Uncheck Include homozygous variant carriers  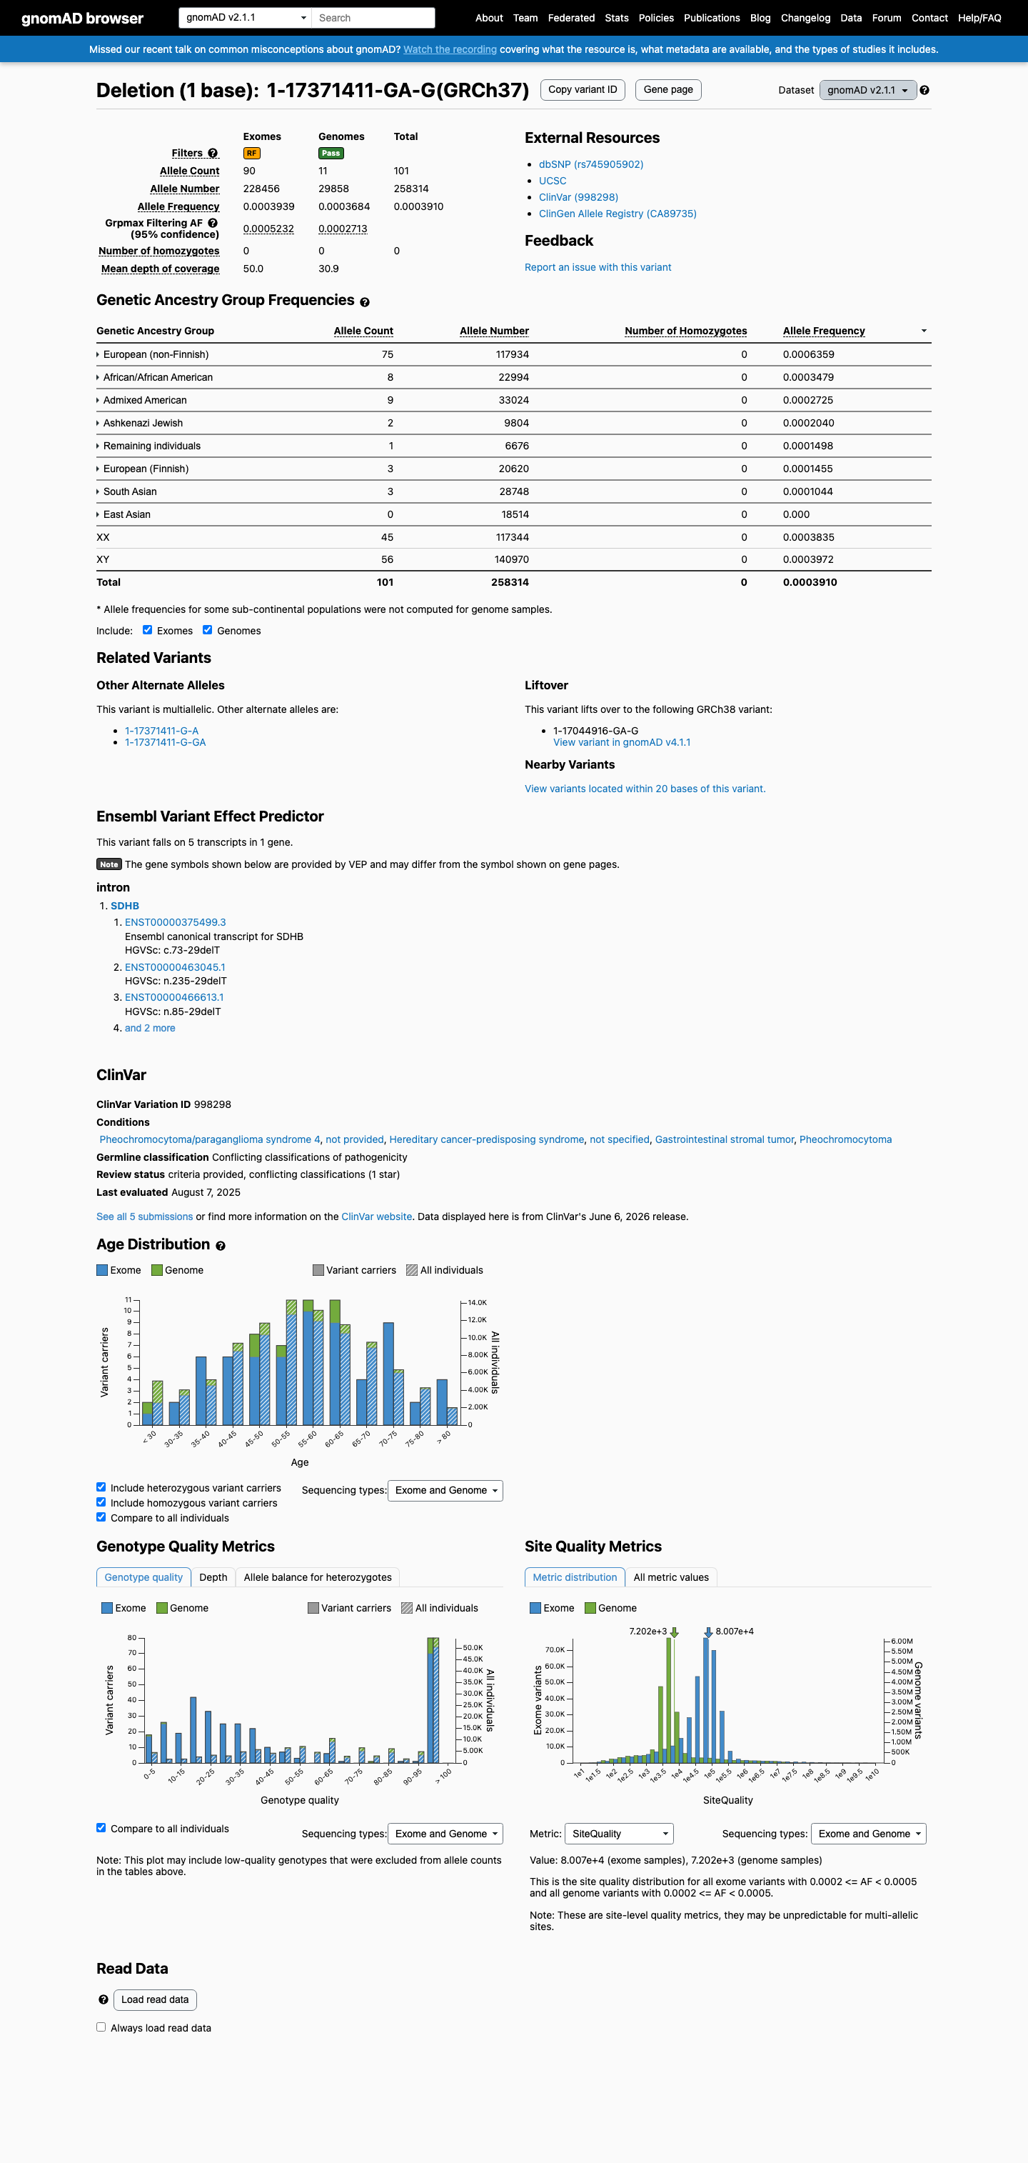pyautogui.click(x=101, y=1502)
